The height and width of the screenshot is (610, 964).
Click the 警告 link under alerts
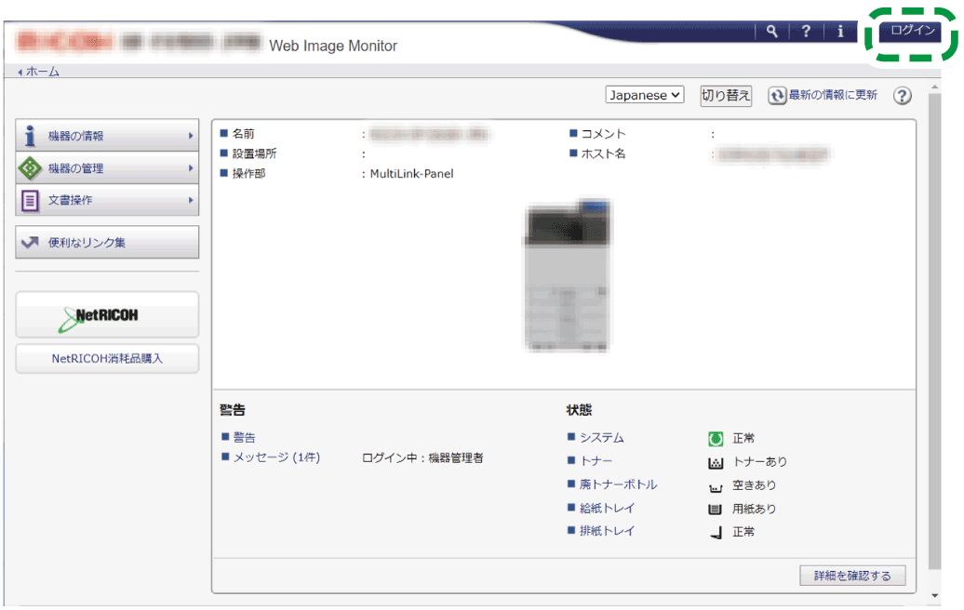244,437
